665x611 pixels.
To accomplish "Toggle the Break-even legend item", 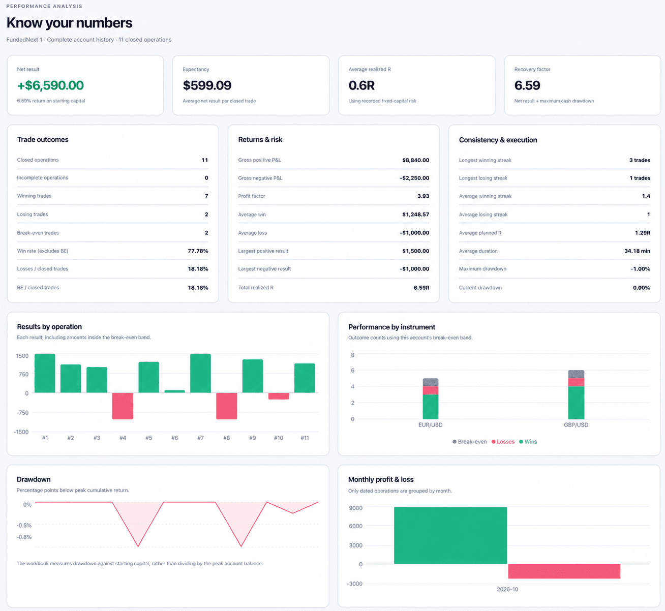I will [x=470, y=442].
